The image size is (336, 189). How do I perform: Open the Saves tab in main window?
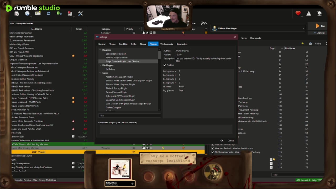click(244, 38)
